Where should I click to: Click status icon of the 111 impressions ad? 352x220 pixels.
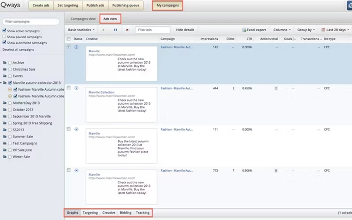pos(76,129)
